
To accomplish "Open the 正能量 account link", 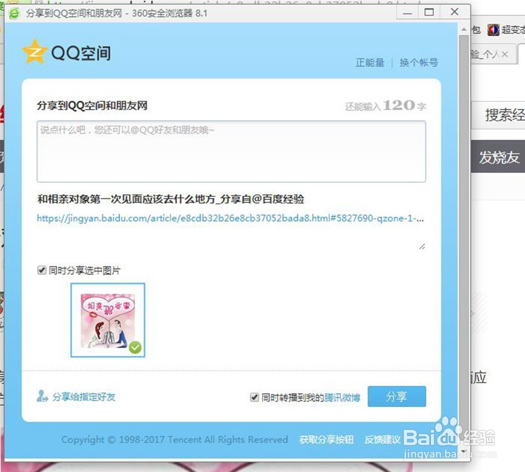I will click(370, 62).
